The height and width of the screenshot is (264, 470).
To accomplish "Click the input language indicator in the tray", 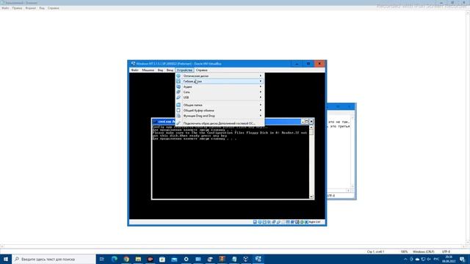I will click(436, 259).
